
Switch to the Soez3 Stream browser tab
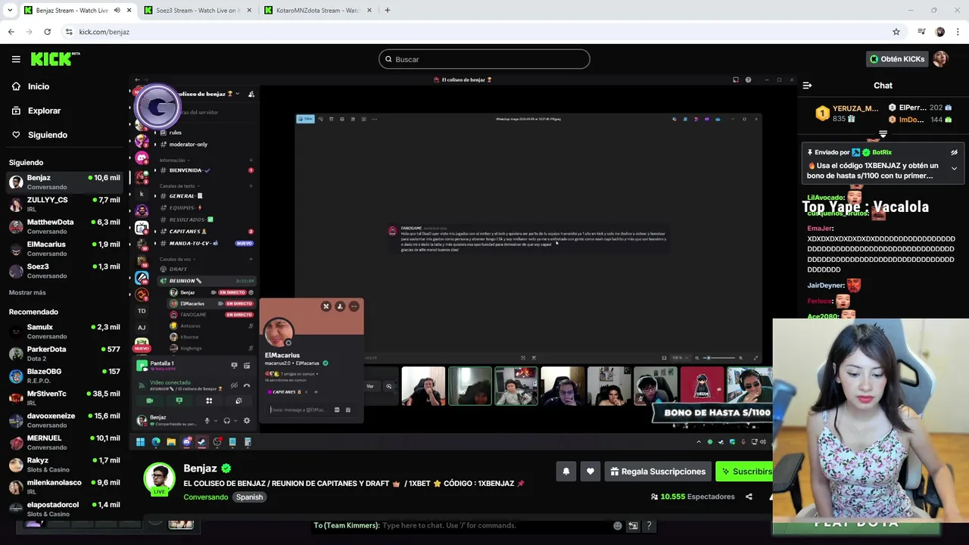[197, 11]
